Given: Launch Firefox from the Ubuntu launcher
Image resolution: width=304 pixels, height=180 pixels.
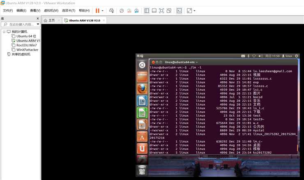Looking at the screenshot, I should (142, 89).
